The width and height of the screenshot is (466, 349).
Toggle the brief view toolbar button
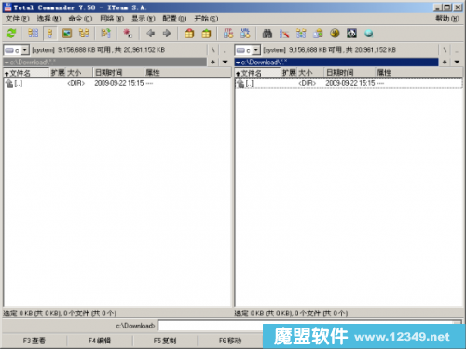coord(34,34)
